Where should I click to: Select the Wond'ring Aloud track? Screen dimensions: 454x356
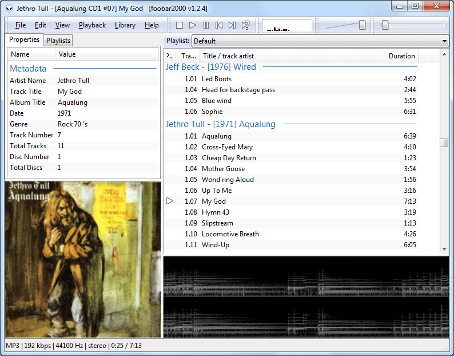coord(291,180)
